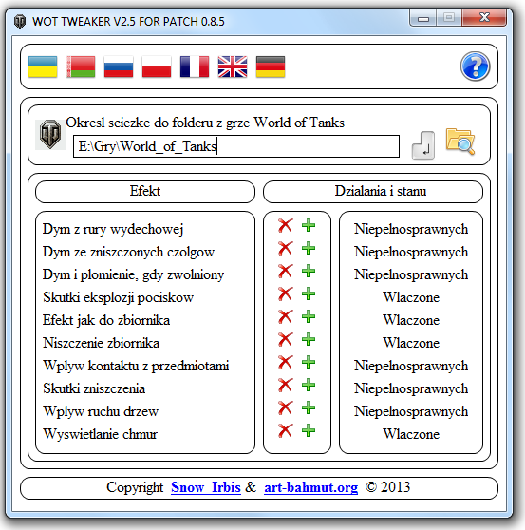Disable Skutki eksplozji pociskow with red X

286,293
